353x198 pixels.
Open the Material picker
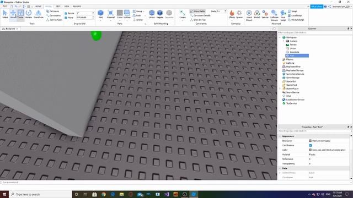coord(110,14)
